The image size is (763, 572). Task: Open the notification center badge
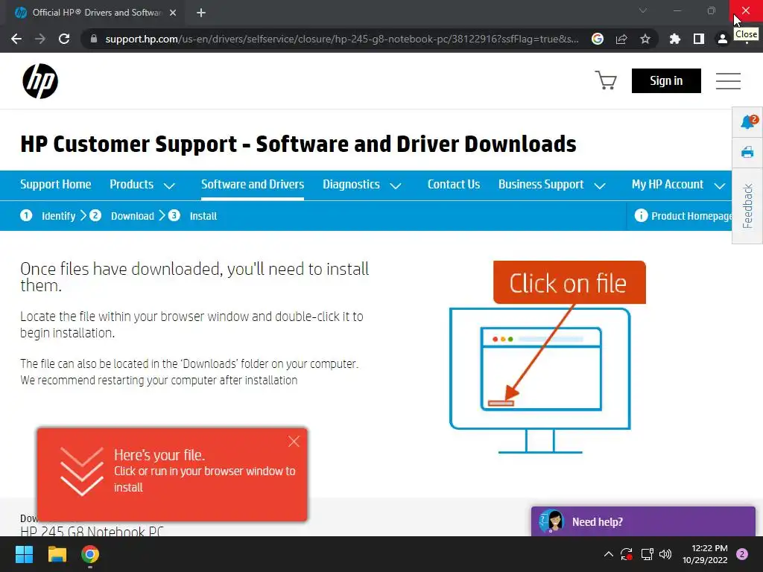[x=741, y=554]
